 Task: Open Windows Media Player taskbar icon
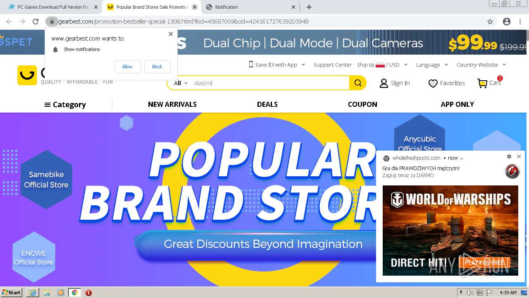[x=61, y=293]
